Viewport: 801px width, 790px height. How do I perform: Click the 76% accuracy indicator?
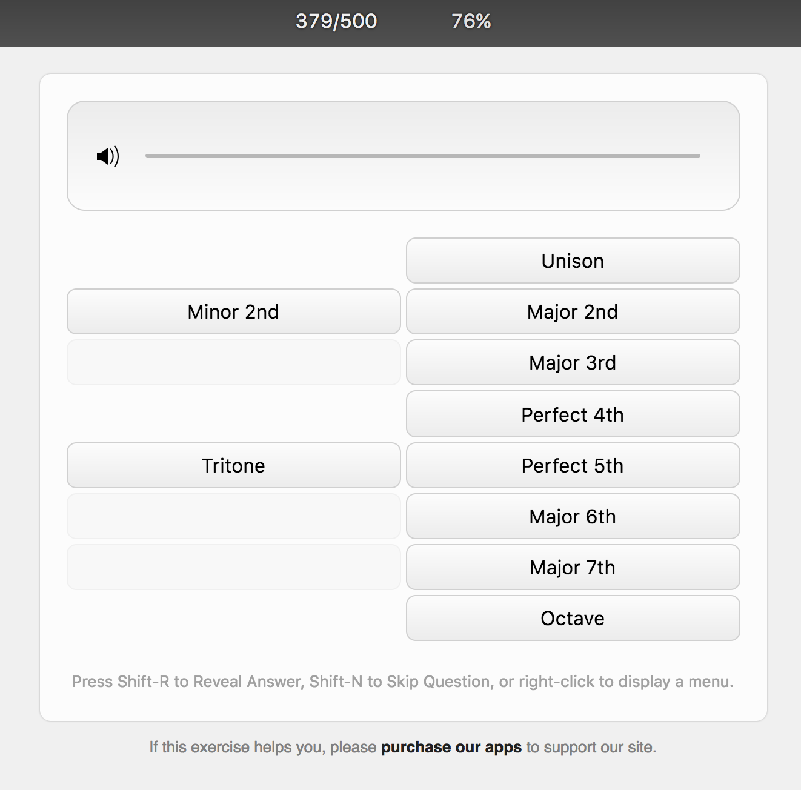click(471, 21)
